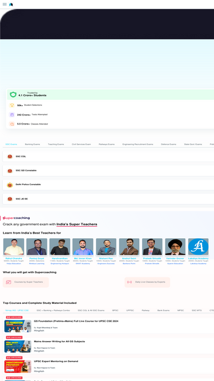Viewport: 214px width, 381px height.
Task: Click the SSC CGL emblem icon
Action: coord(10,157)
